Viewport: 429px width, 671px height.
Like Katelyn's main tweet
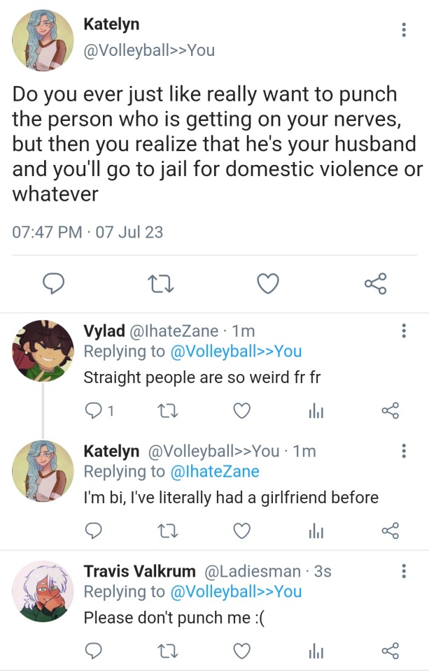pos(268,284)
